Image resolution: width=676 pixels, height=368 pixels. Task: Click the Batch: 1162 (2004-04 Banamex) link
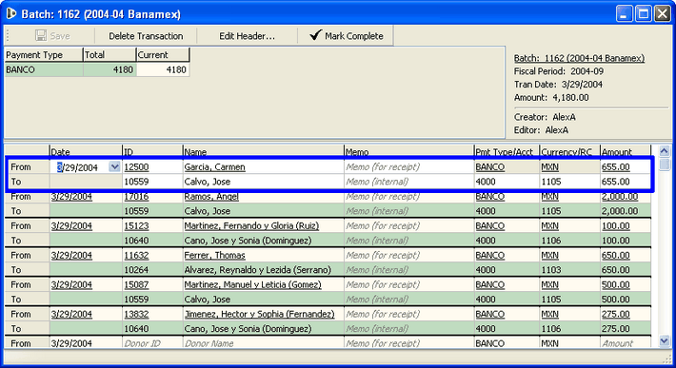click(x=579, y=58)
